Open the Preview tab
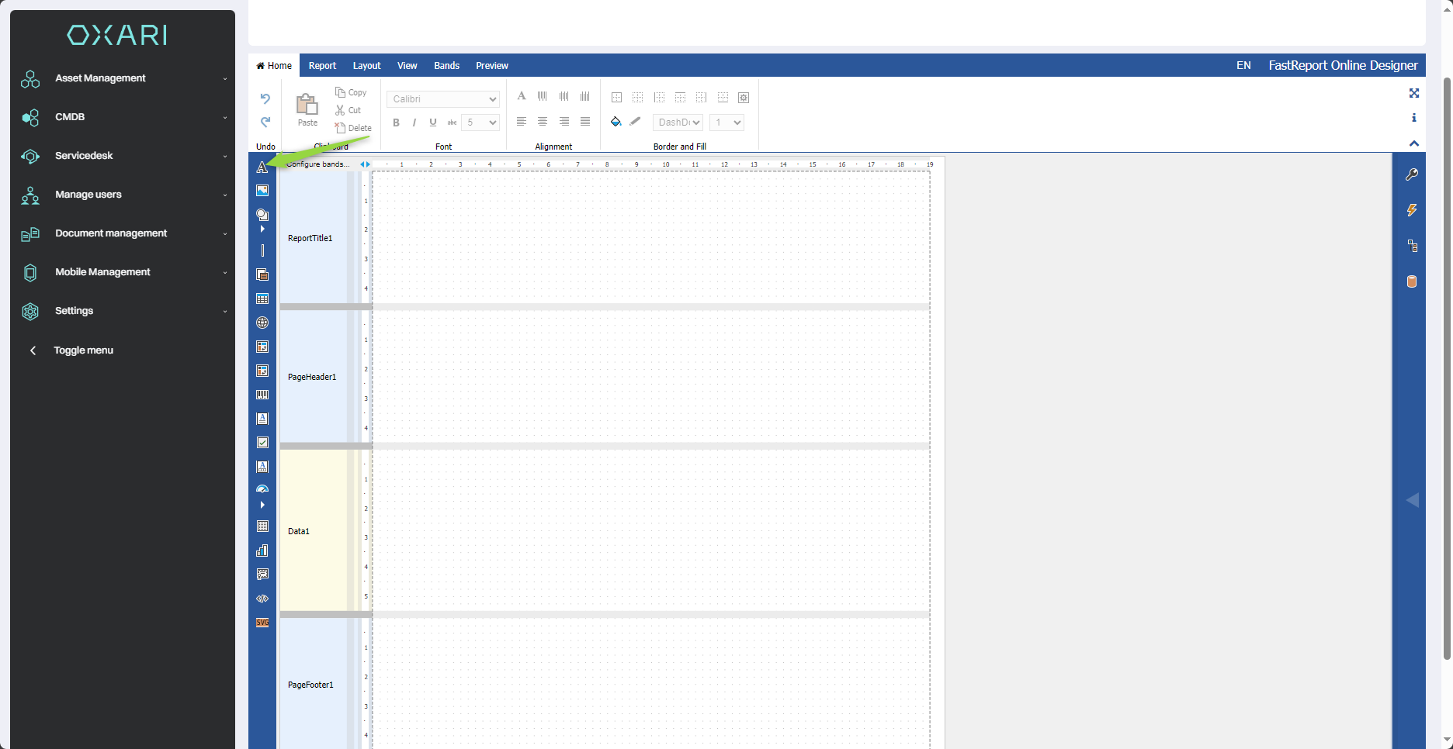 pos(491,66)
